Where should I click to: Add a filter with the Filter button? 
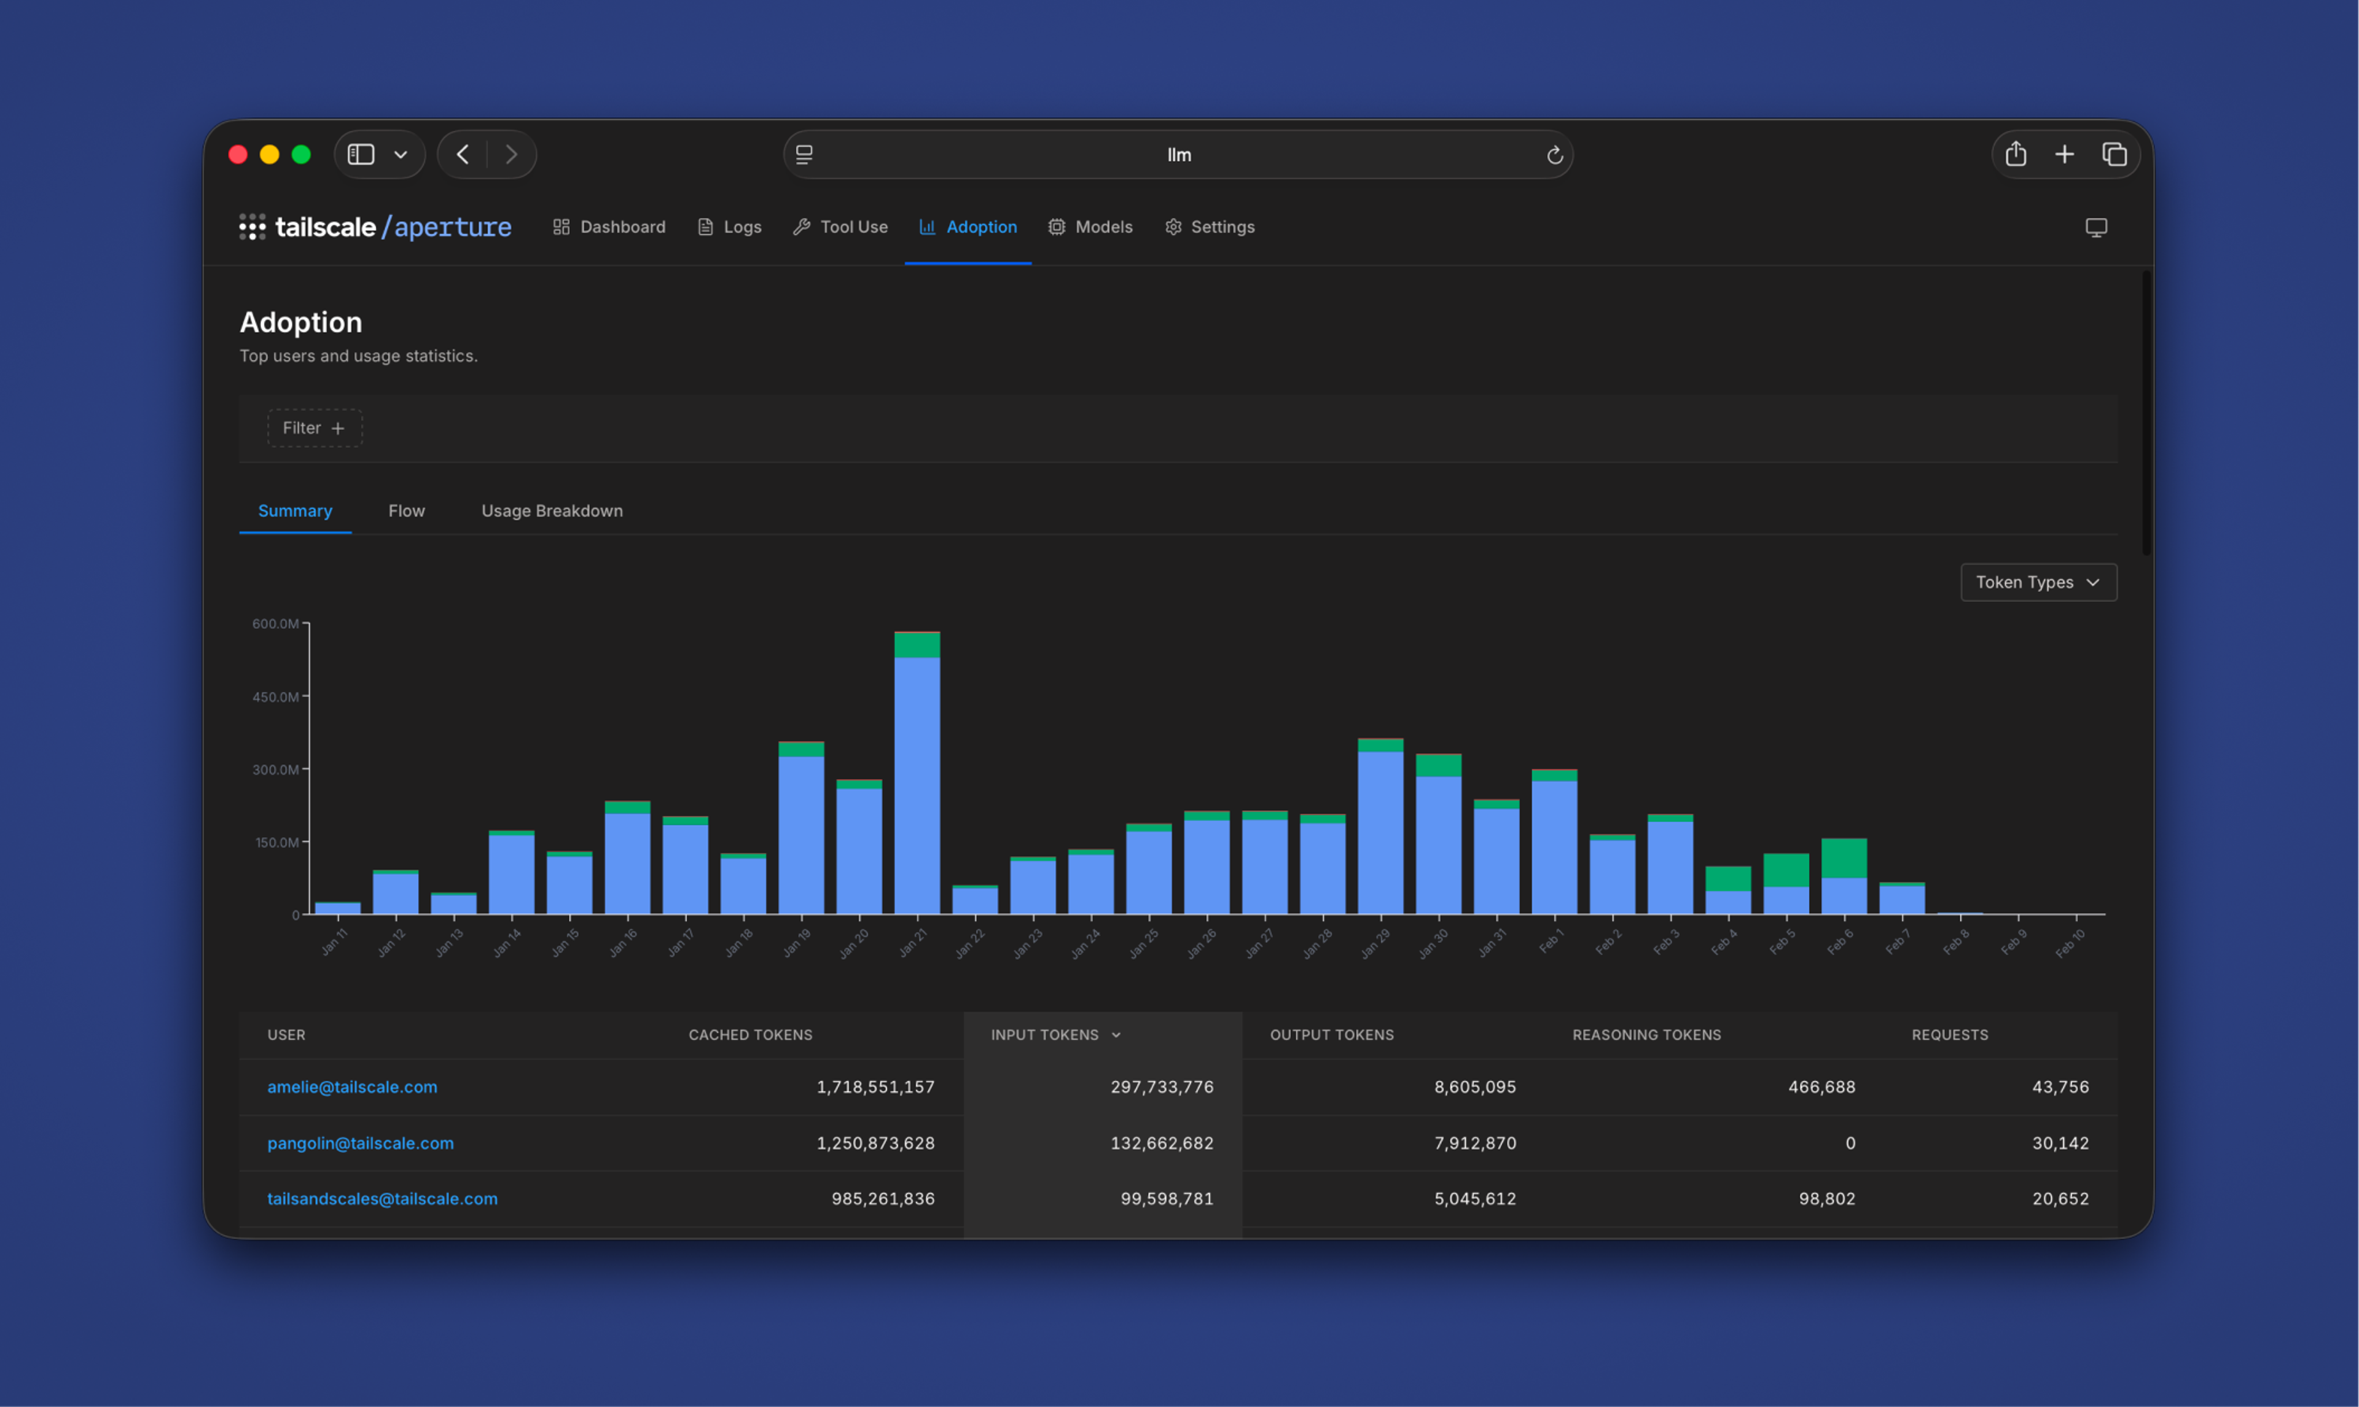coord(314,429)
